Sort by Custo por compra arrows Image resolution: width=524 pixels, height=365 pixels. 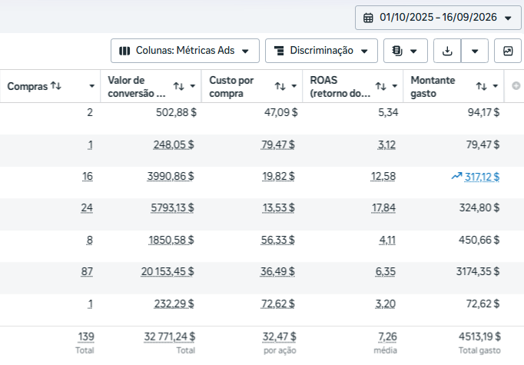(280, 86)
